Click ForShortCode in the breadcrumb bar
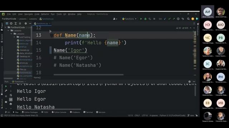The height and width of the screenshot is (128, 229). click(x=9, y=19)
